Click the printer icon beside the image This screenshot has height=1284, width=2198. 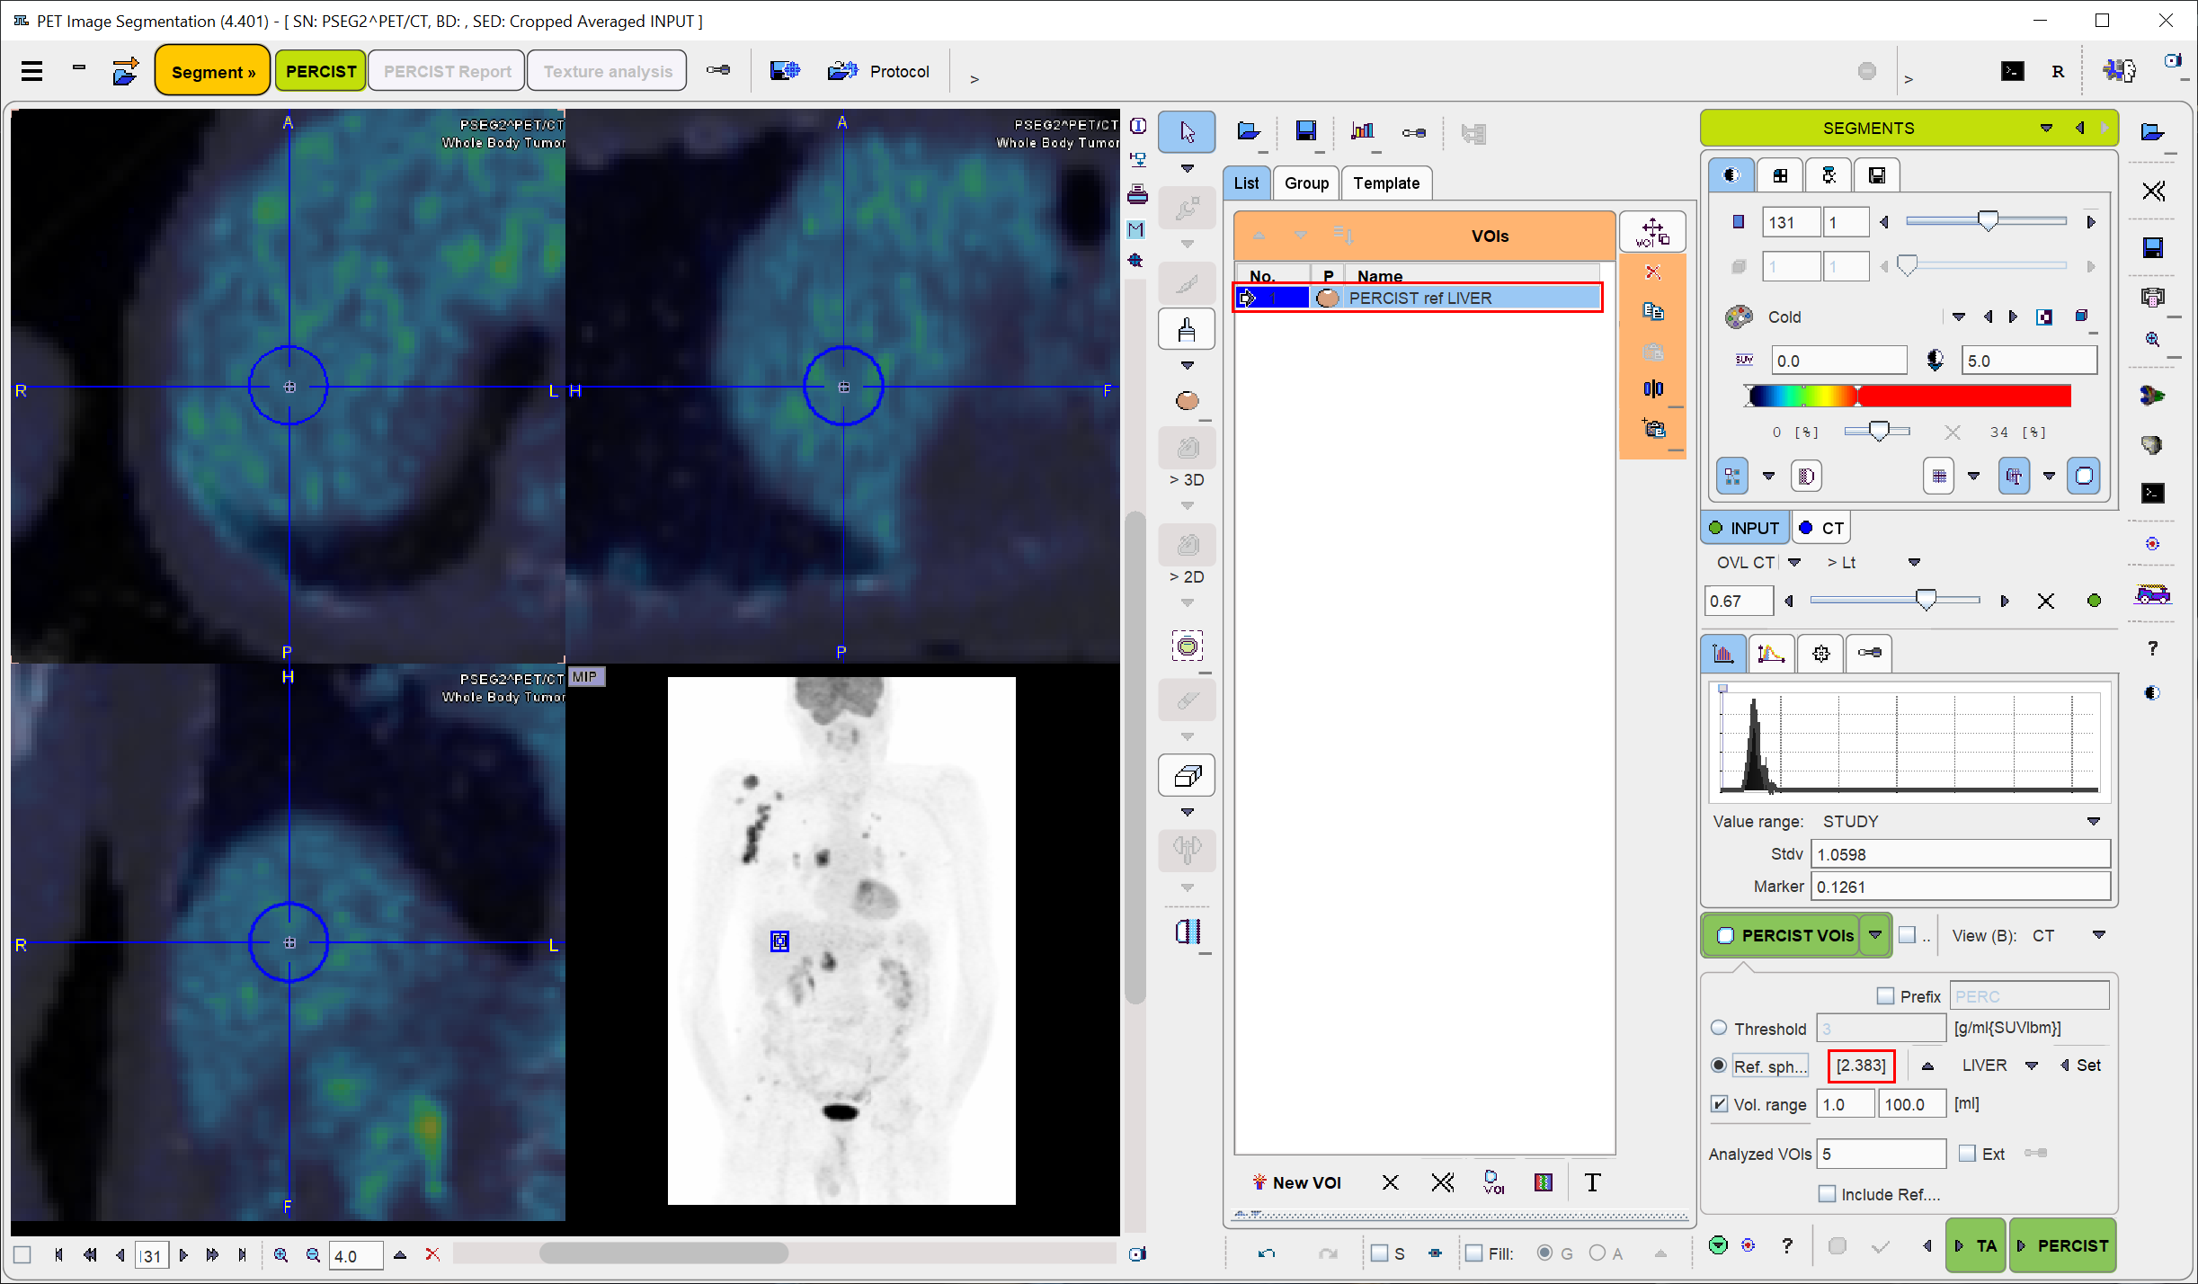1137,193
